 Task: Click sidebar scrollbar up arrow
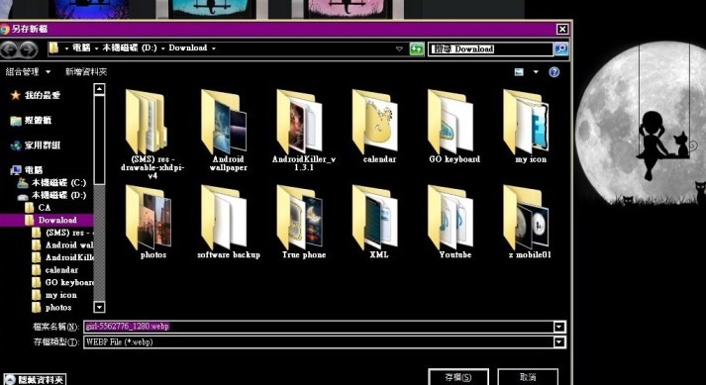99,89
